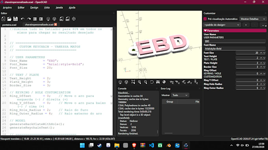Screen dimensions: 268x150
Task: Open the Vista menu
Action: coord(47,7)
